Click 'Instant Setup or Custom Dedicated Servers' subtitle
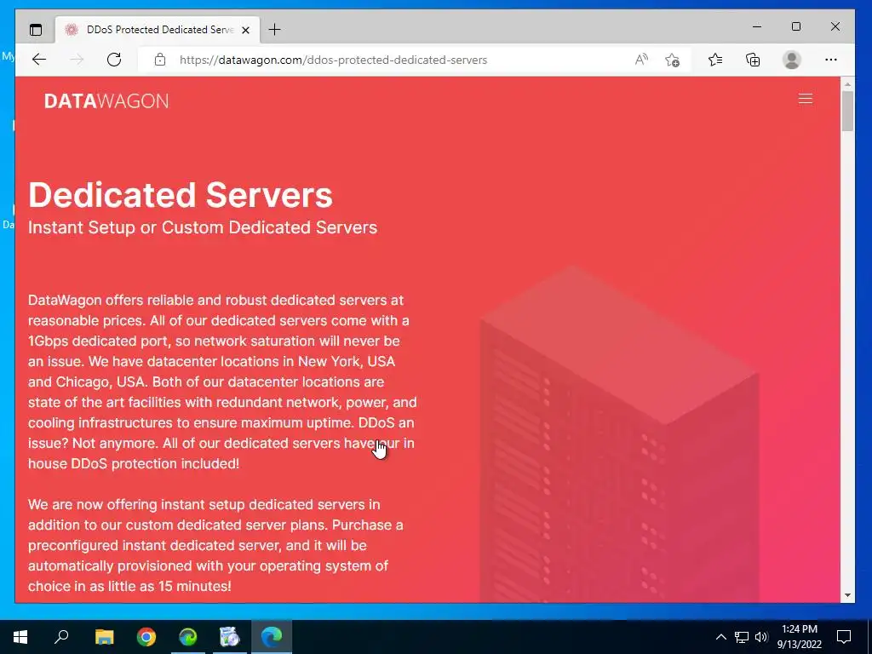Screen dimensions: 872x654 [x=203, y=227]
